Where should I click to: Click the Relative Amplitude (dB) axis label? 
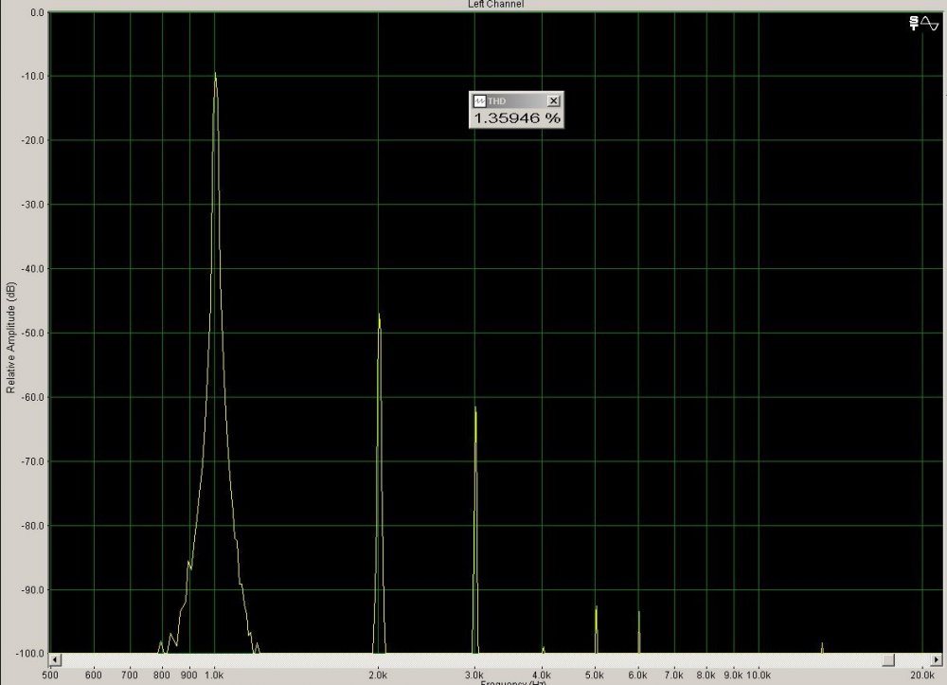click(10, 336)
